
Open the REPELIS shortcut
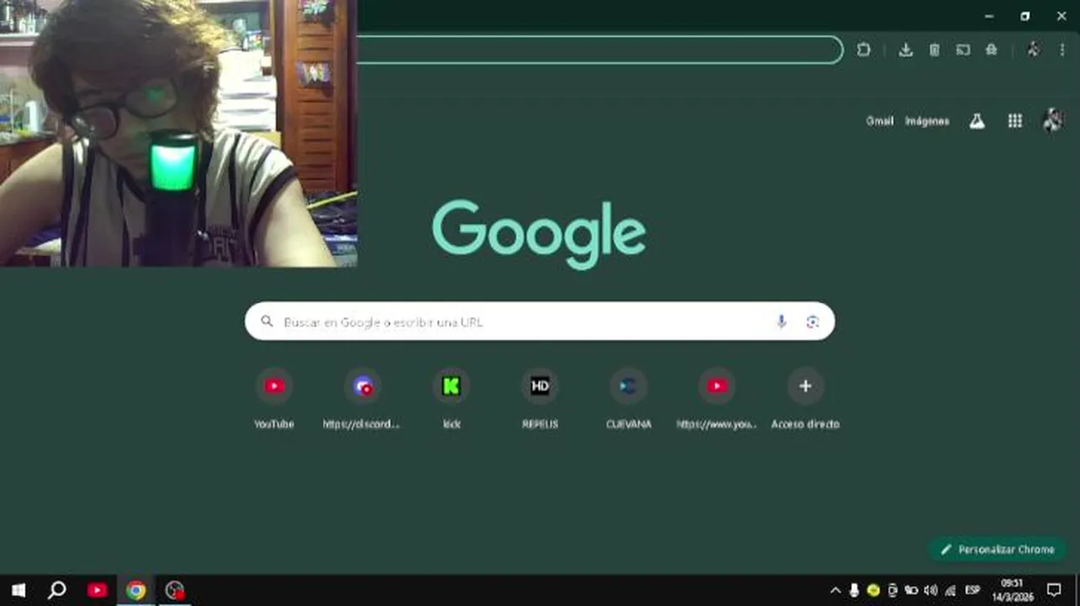540,399
